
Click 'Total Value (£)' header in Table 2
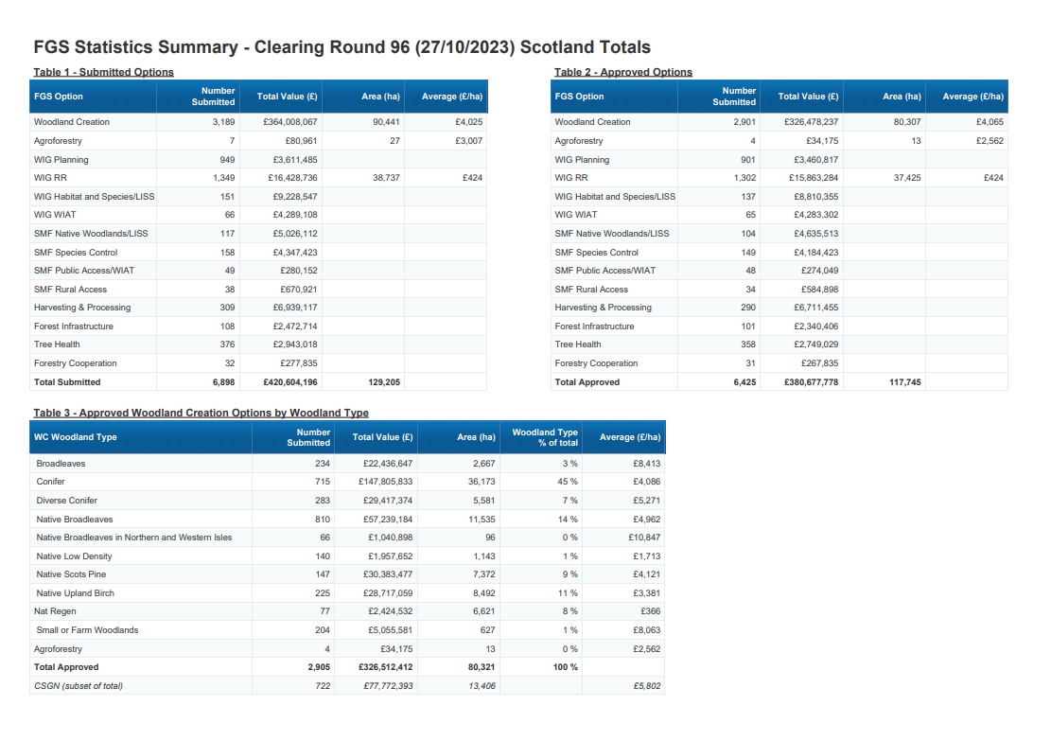click(x=808, y=97)
